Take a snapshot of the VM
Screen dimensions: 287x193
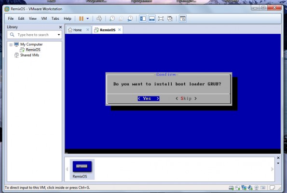click(112, 18)
